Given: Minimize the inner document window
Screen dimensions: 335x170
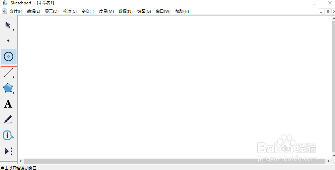Looking at the screenshot, I should point(321,11).
